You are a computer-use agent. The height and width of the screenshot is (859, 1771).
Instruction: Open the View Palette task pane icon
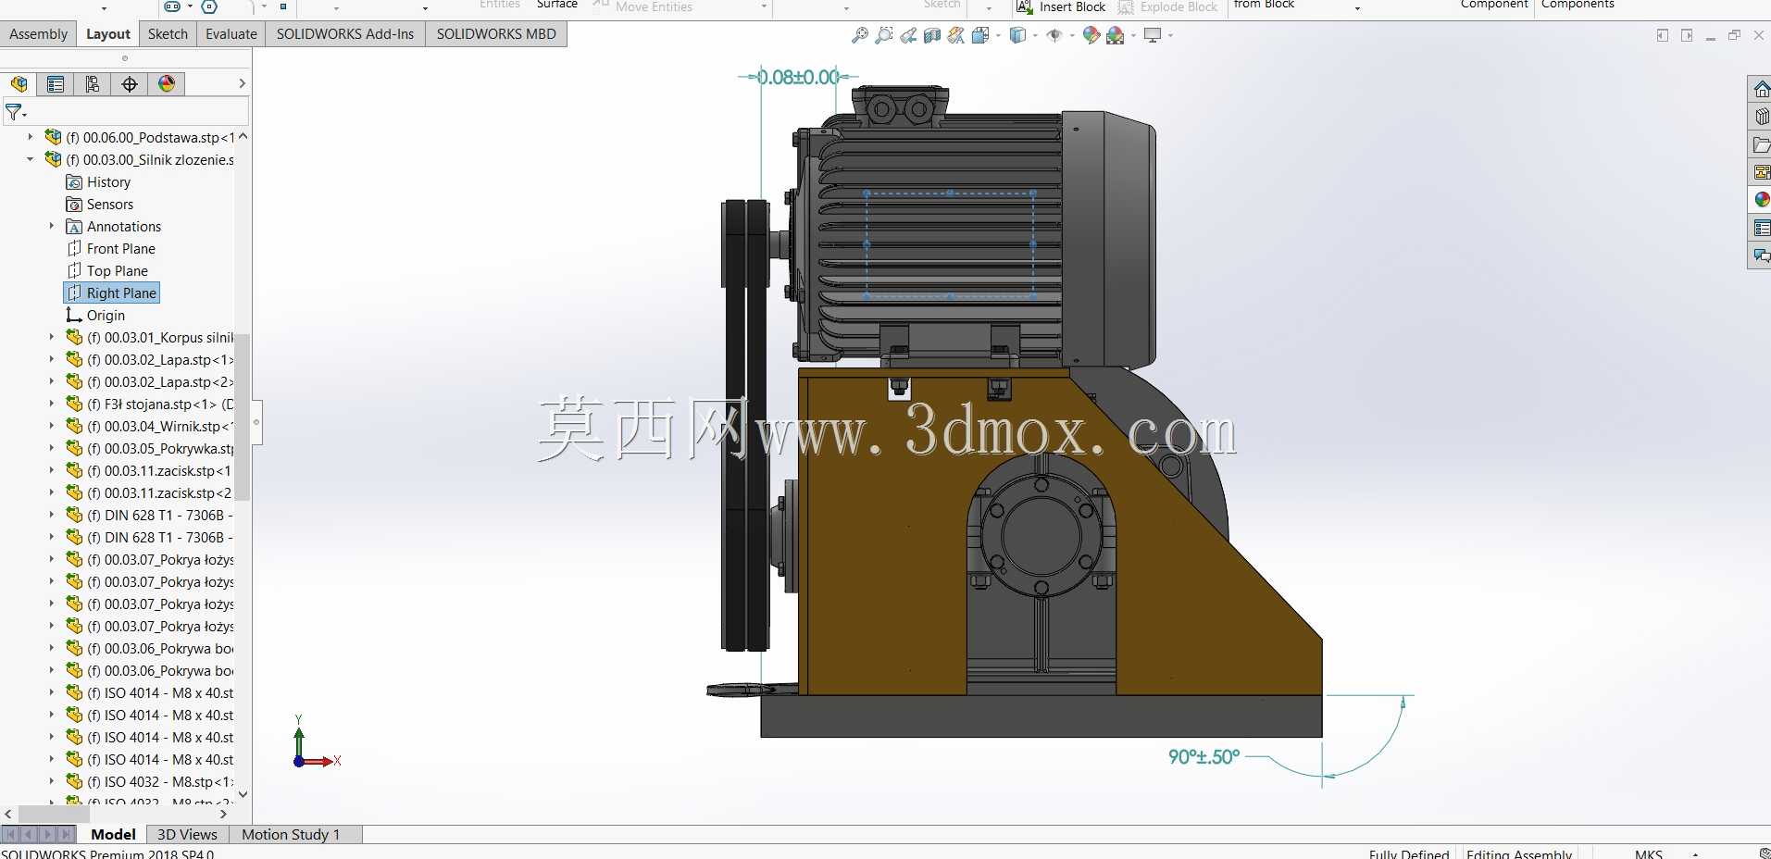coord(1761,172)
